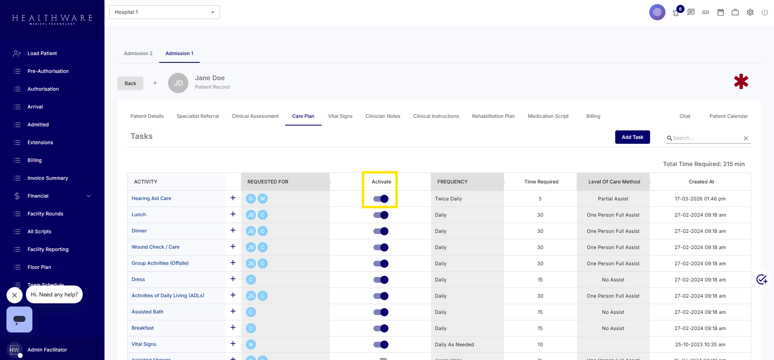The height and width of the screenshot is (360, 774).
Task: Click the red asterisk alert icon
Action: click(741, 81)
